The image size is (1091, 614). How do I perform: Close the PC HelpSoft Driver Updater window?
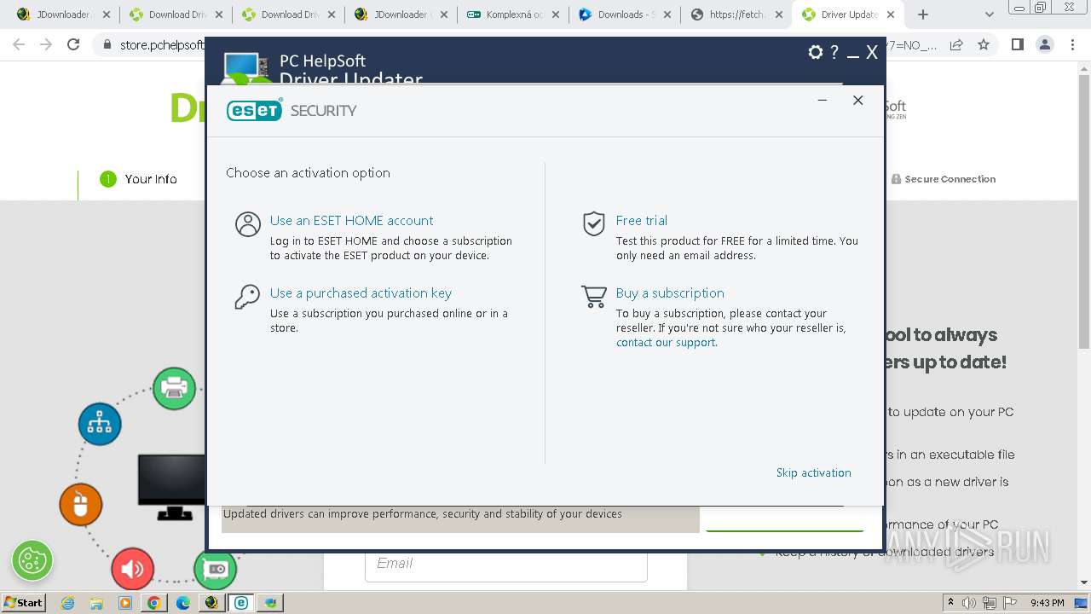[872, 53]
